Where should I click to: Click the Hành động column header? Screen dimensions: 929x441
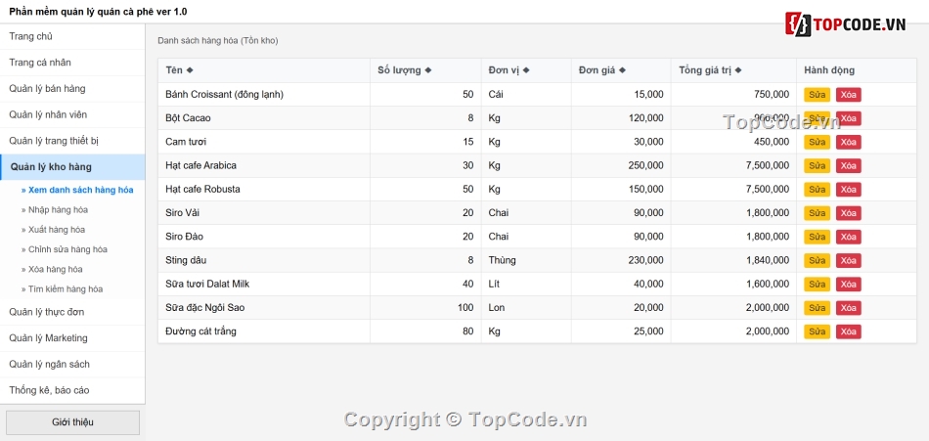(x=856, y=70)
